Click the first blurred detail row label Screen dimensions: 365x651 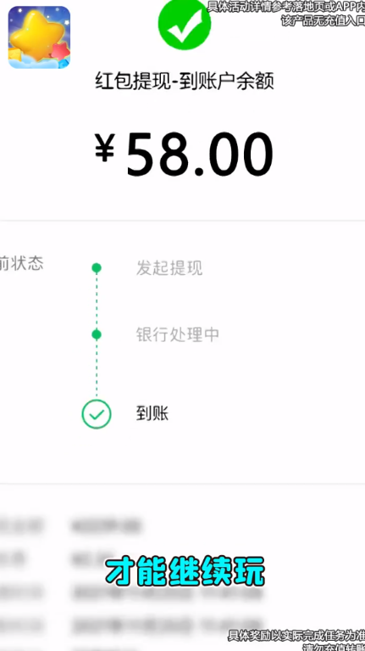click(21, 525)
